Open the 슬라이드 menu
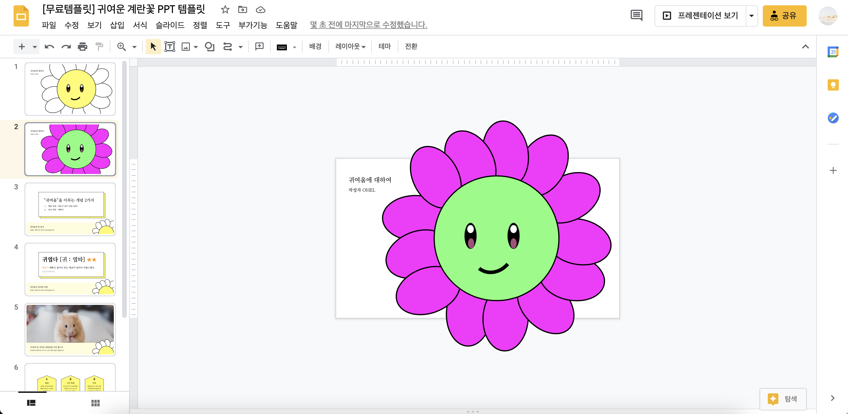This screenshot has height=414, width=848. [170, 25]
